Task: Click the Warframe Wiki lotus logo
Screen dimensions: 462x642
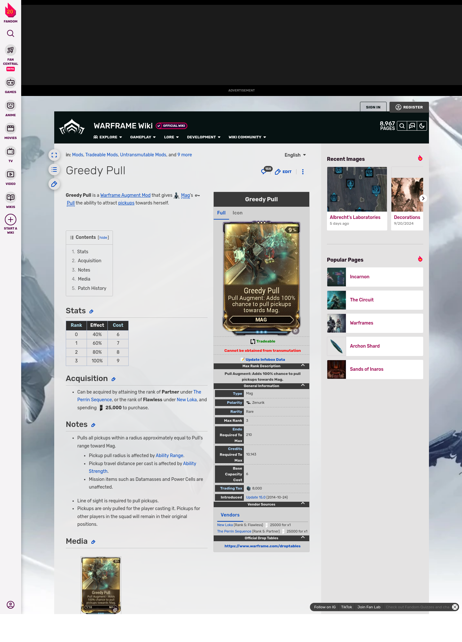Action: click(x=72, y=127)
